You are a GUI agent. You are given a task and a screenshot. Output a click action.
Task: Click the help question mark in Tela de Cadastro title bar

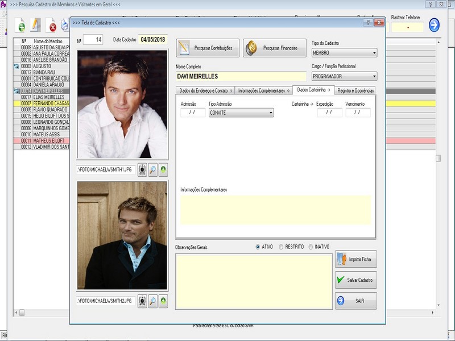[368, 23]
